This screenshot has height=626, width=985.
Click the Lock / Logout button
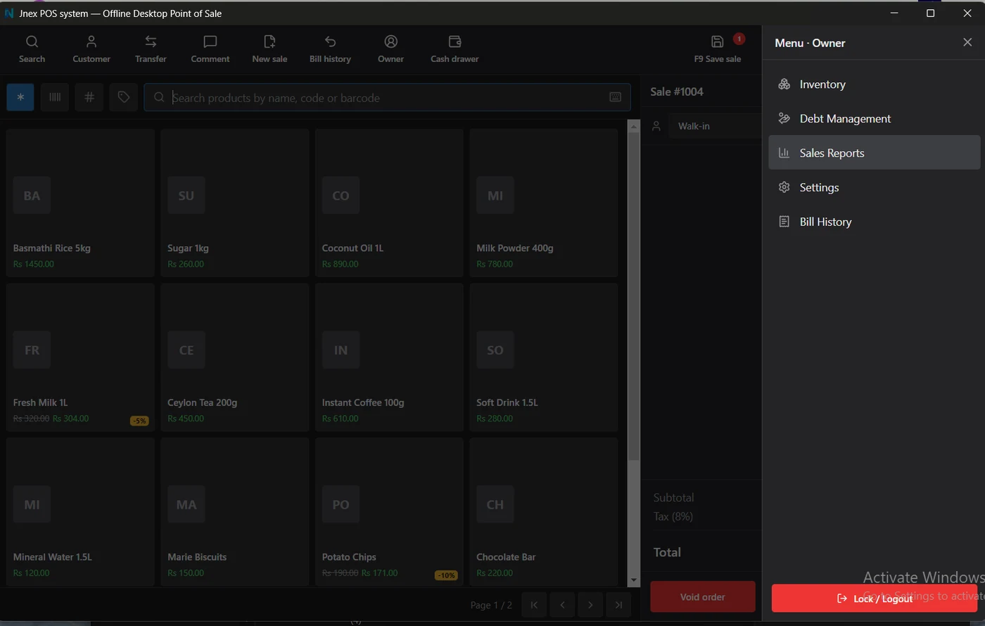coord(875,599)
